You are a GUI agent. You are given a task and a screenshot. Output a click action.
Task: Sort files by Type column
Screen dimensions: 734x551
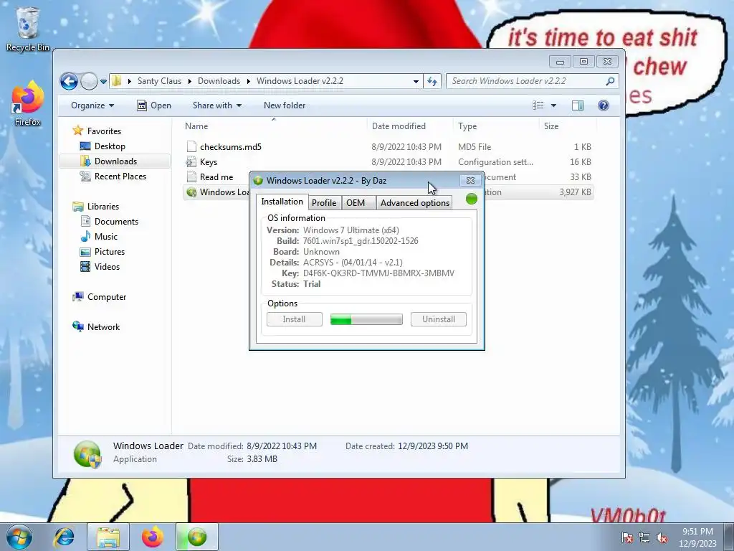click(x=496, y=126)
